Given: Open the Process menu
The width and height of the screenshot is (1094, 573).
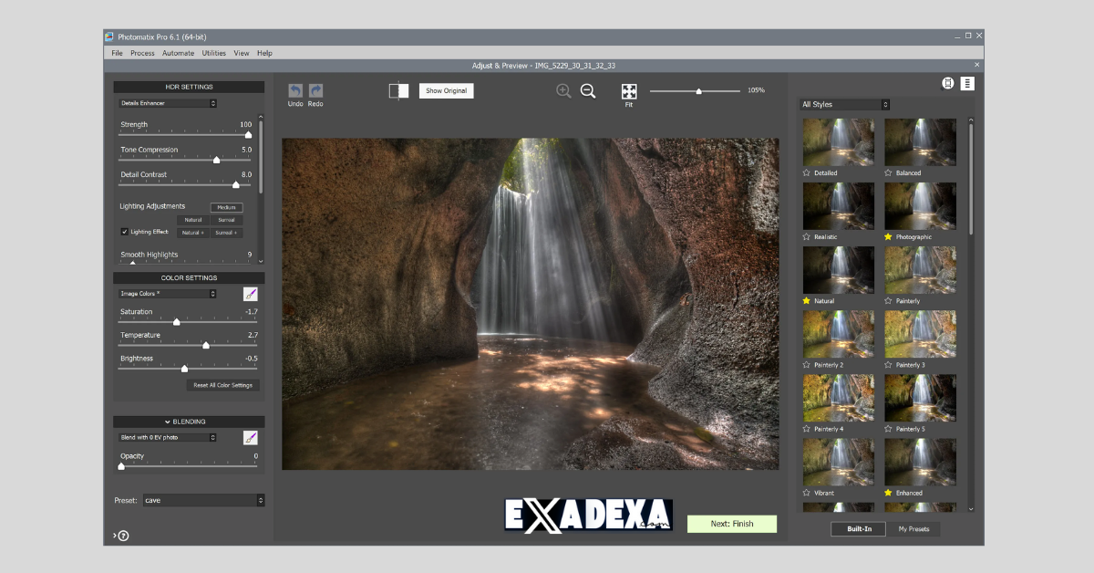Looking at the screenshot, I should click(x=142, y=53).
